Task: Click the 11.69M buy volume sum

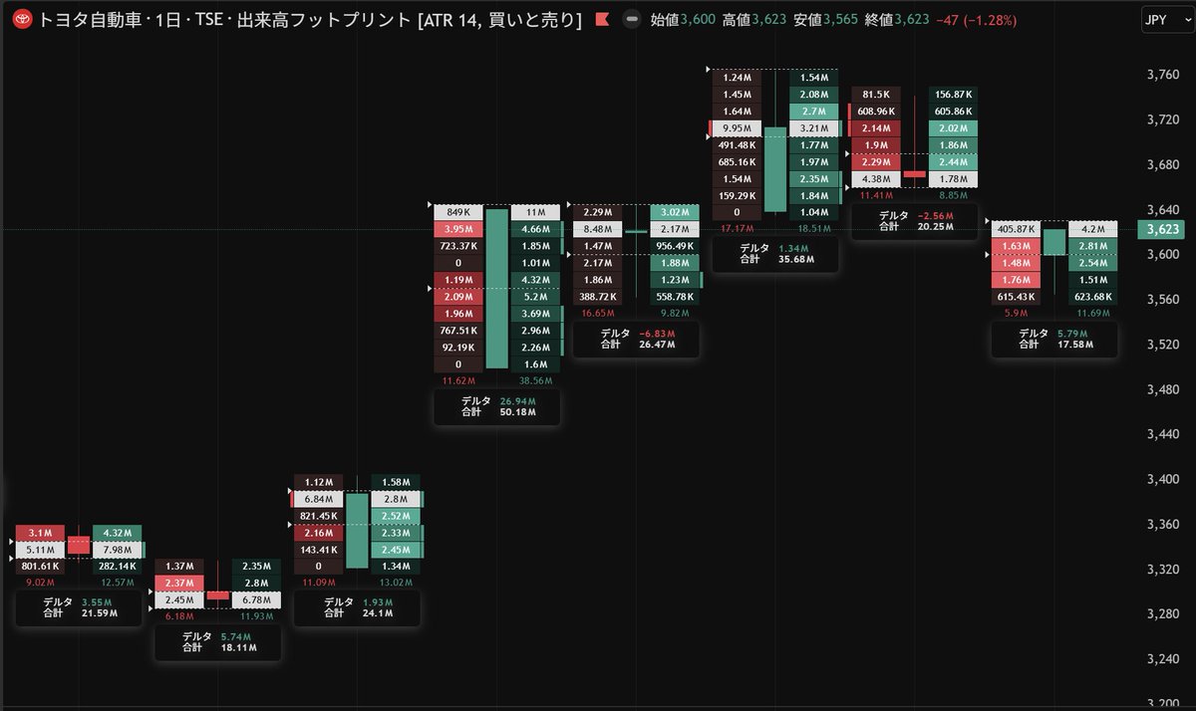Action: tap(1094, 314)
